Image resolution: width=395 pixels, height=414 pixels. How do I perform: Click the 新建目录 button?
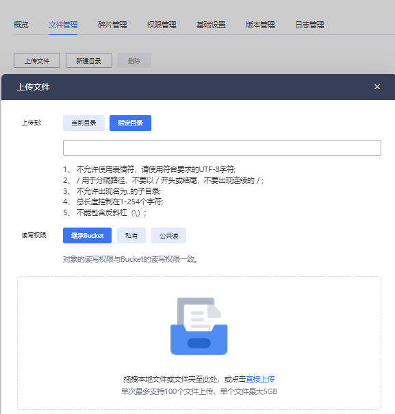[89, 60]
